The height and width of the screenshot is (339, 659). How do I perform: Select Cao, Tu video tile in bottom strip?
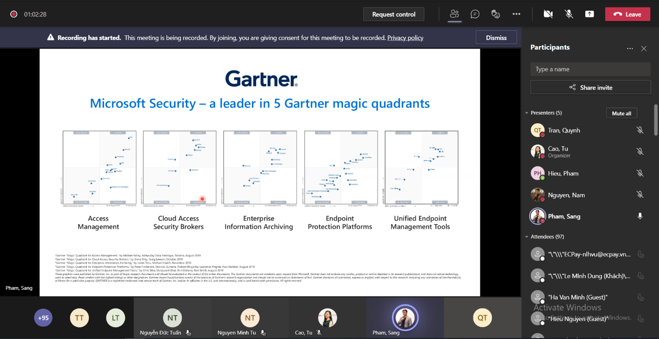[327, 318]
